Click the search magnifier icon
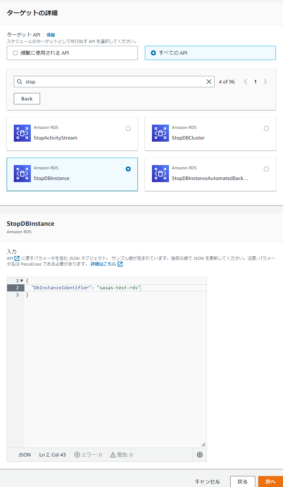 pos(20,82)
